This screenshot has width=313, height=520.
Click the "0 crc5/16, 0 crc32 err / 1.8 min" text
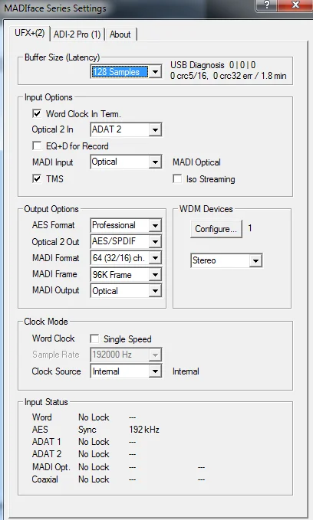[x=229, y=76]
